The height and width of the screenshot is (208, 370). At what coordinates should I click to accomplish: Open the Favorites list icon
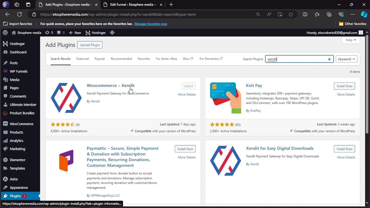317,14
